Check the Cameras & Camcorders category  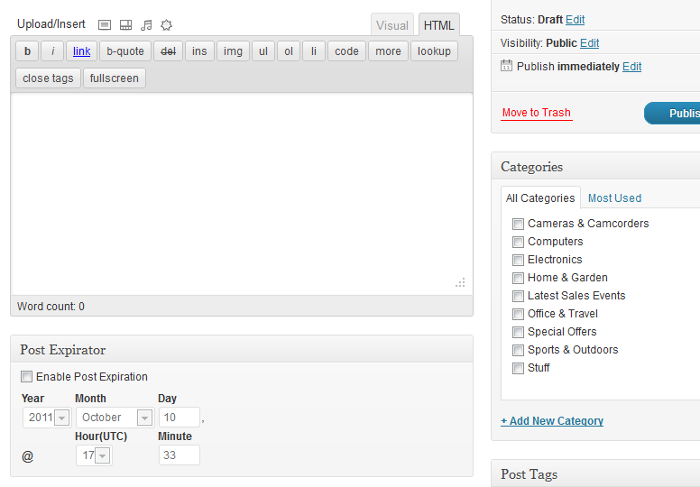(518, 224)
